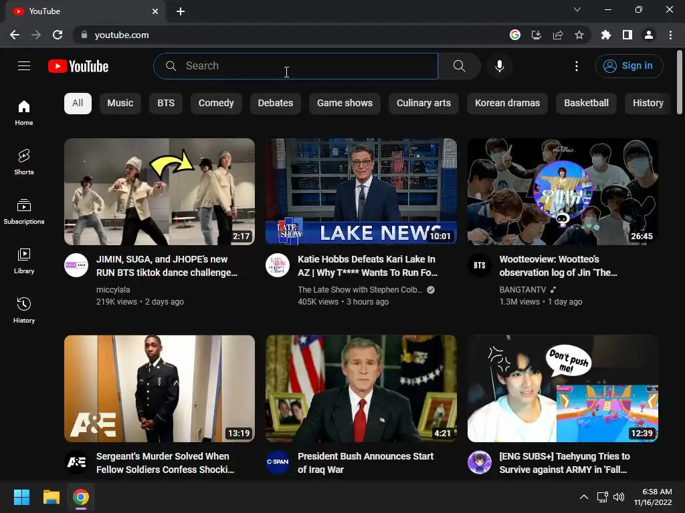This screenshot has height=513, width=685.
Task: Open the YouTube hamburger guide menu
Action: pyautogui.click(x=24, y=66)
